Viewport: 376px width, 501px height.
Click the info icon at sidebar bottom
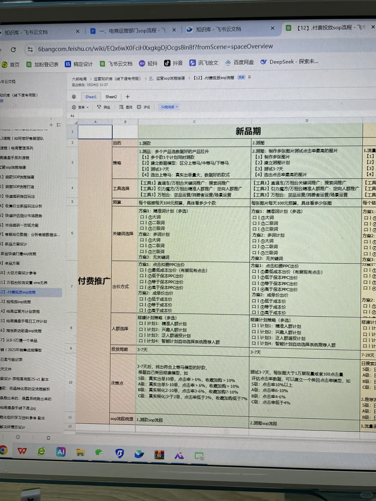18,437
